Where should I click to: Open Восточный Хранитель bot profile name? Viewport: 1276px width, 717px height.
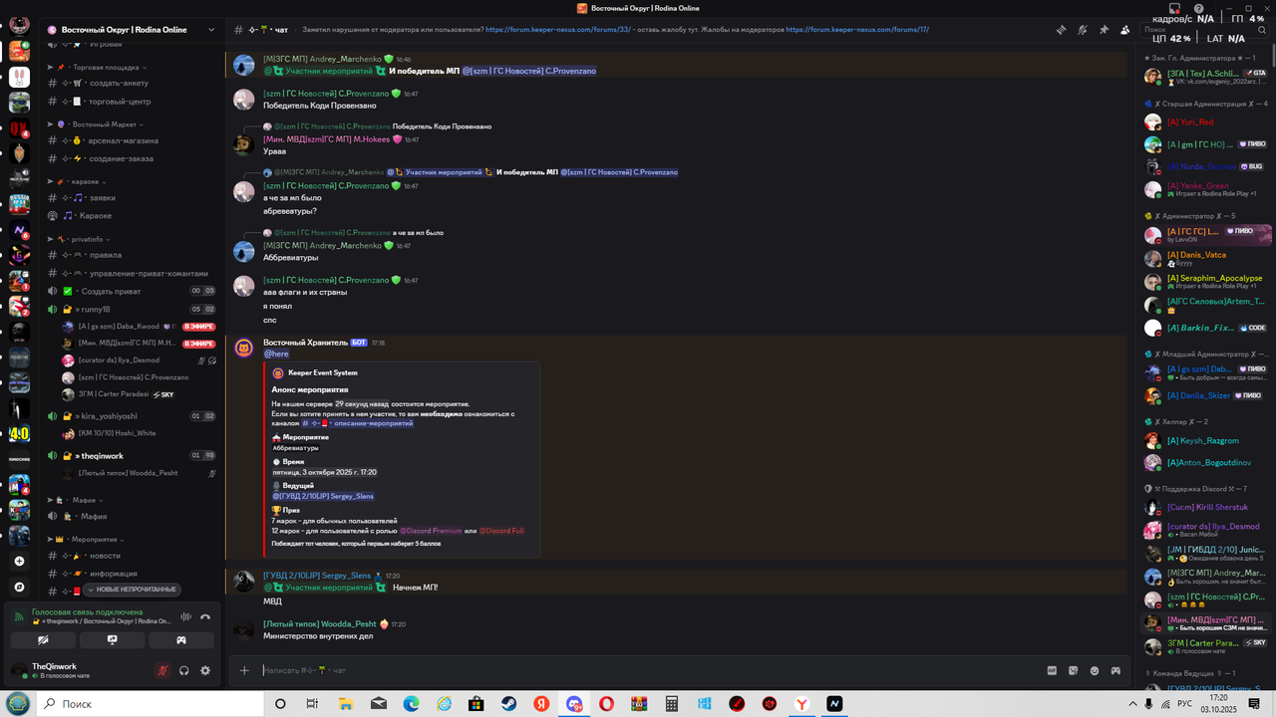[x=306, y=343]
